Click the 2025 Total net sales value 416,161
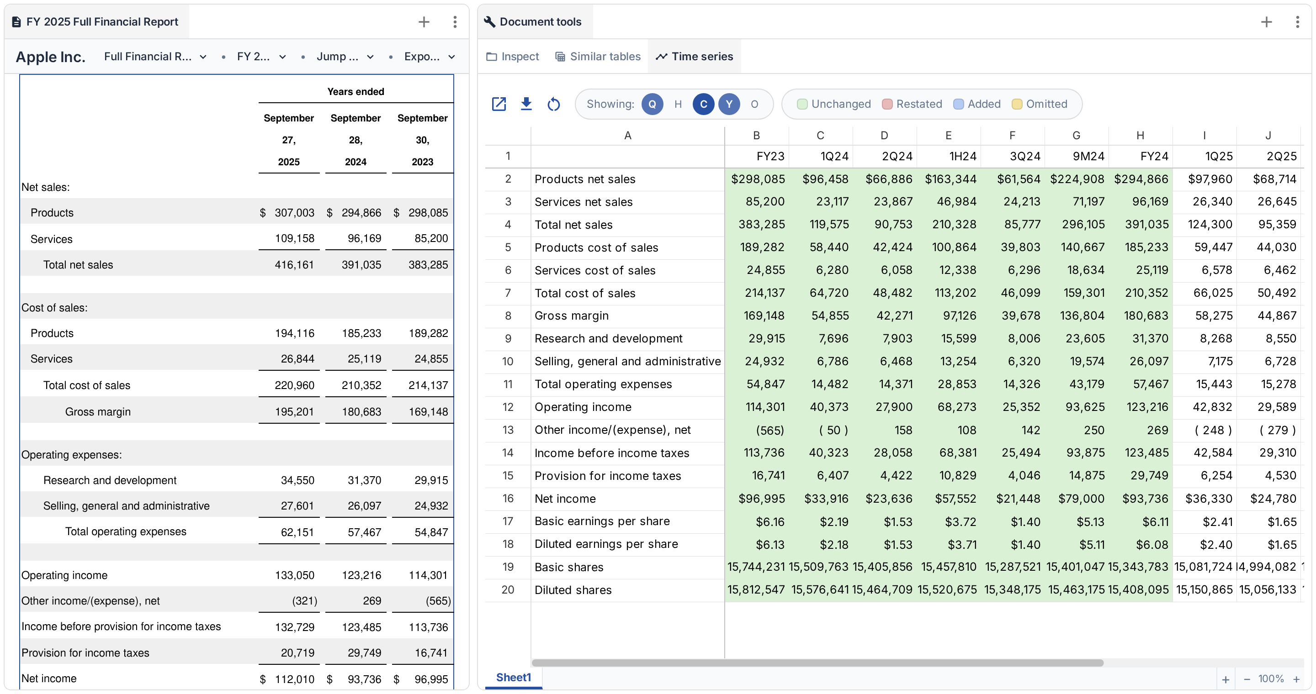 [x=294, y=265]
